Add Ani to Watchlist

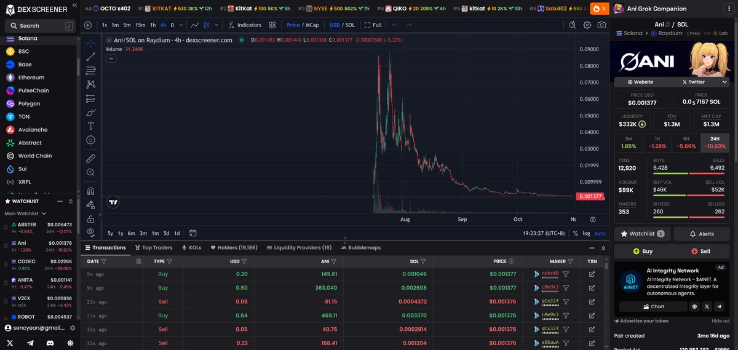(642, 234)
